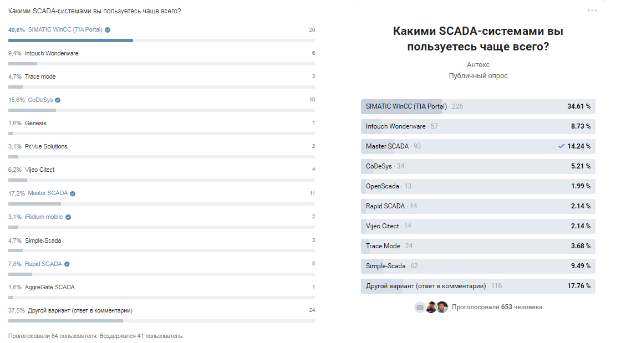
Task: Click the camera icon near voters
Action: pos(420,307)
